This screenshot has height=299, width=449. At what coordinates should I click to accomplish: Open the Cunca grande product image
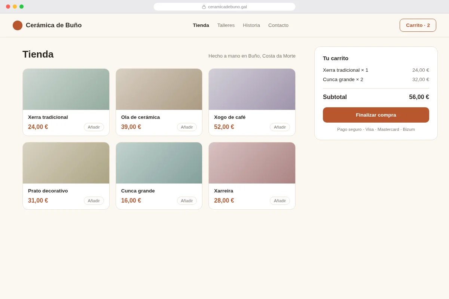tap(159, 163)
